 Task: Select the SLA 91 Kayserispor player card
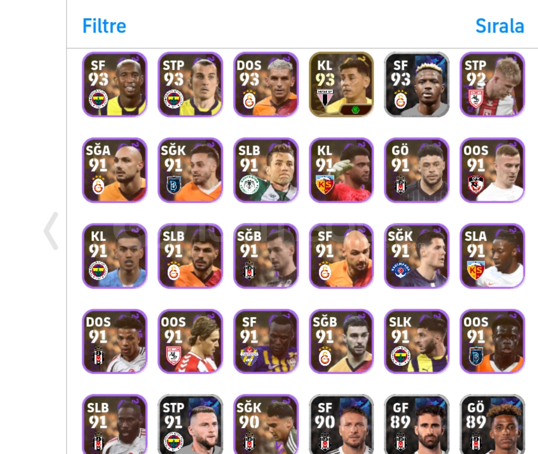(x=493, y=256)
